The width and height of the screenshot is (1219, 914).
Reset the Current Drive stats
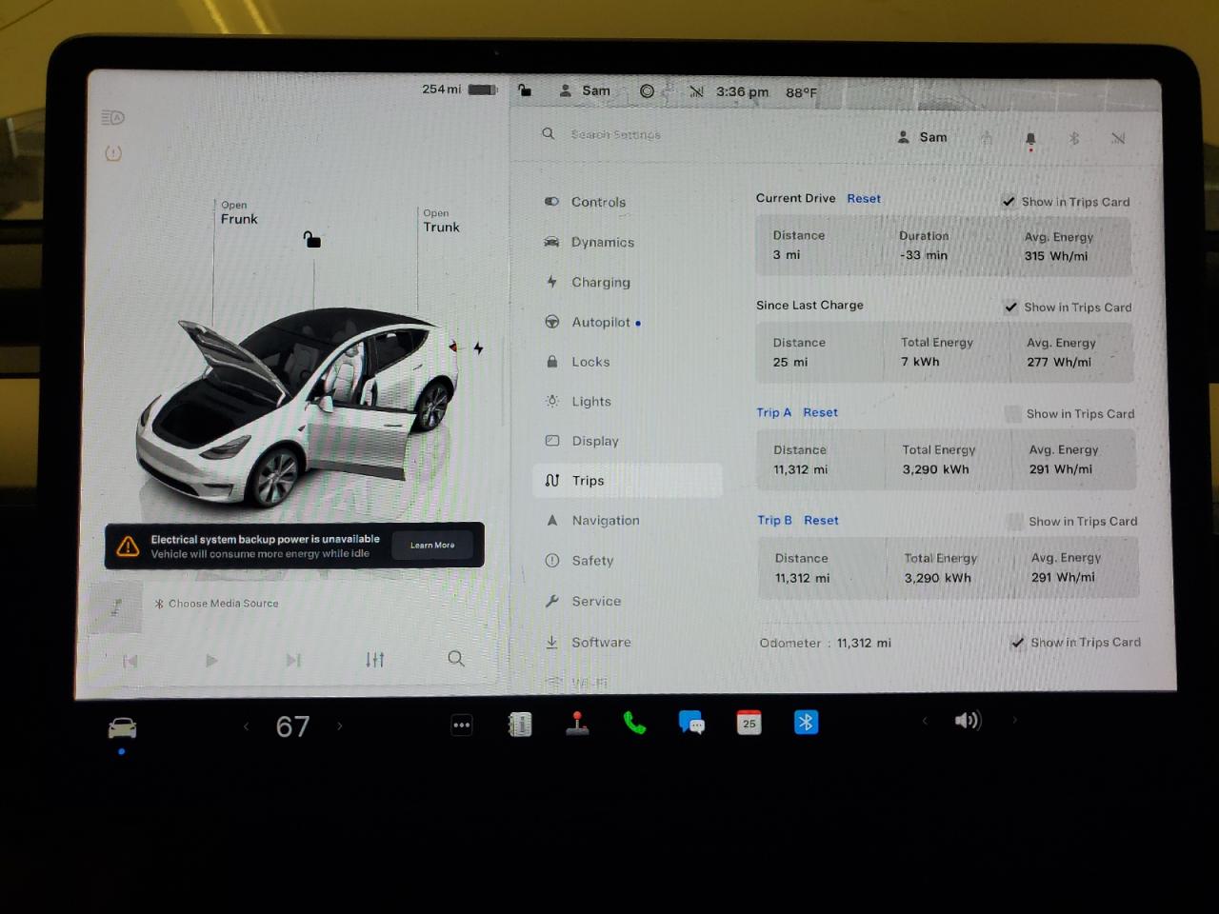point(864,198)
